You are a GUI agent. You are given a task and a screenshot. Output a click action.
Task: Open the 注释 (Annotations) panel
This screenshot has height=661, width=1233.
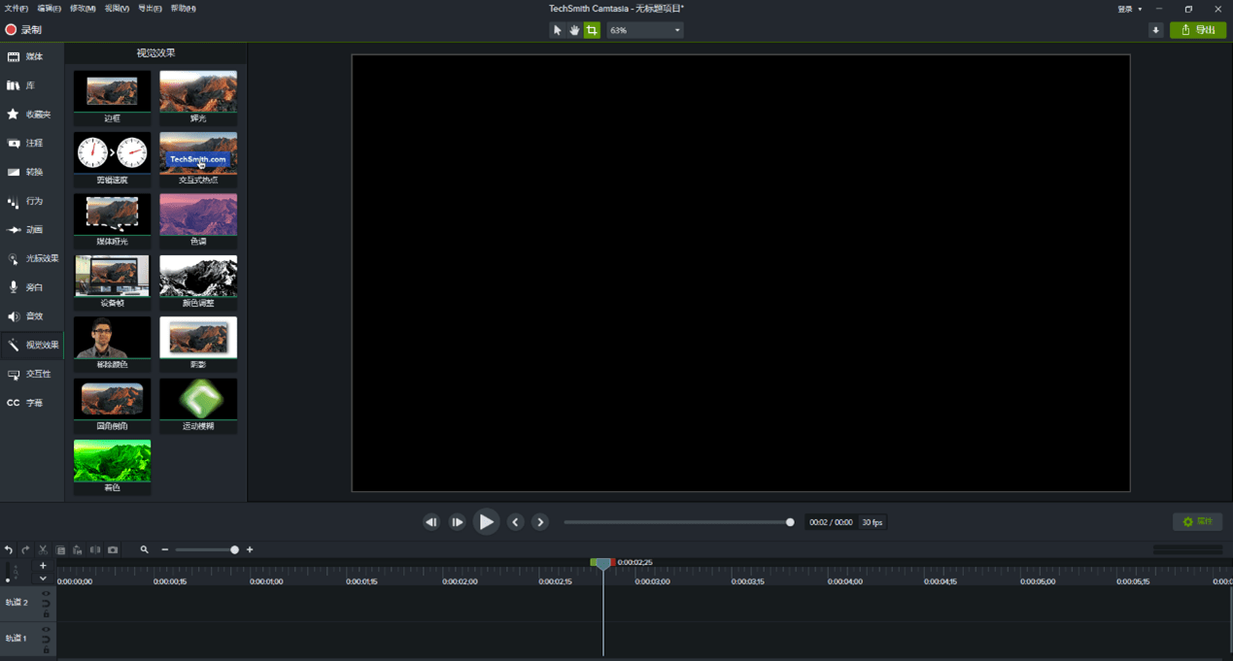(32, 144)
